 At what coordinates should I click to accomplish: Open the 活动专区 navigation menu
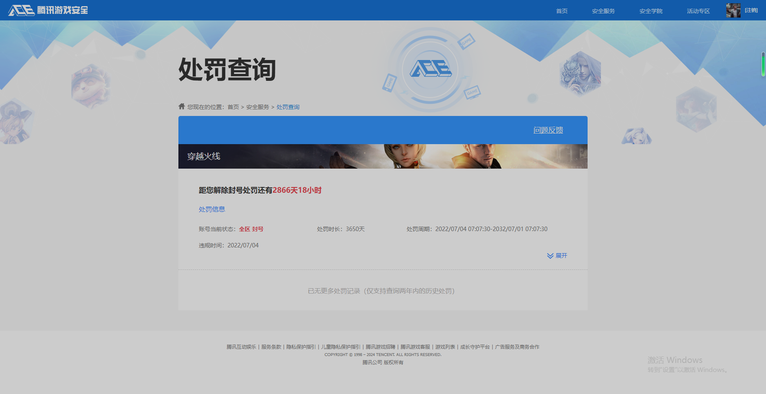pos(698,11)
